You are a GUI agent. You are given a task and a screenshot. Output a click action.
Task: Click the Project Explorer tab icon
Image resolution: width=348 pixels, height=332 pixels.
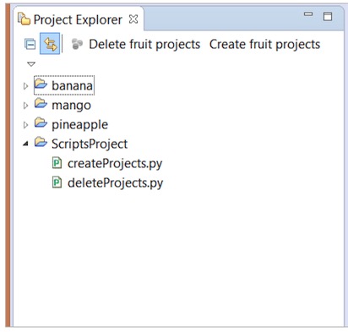[x=24, y=19]
